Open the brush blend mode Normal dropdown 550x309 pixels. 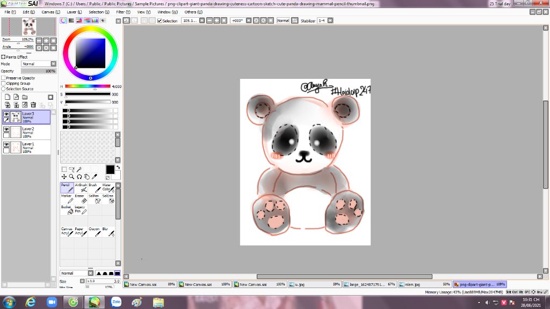tap(90, 273)
